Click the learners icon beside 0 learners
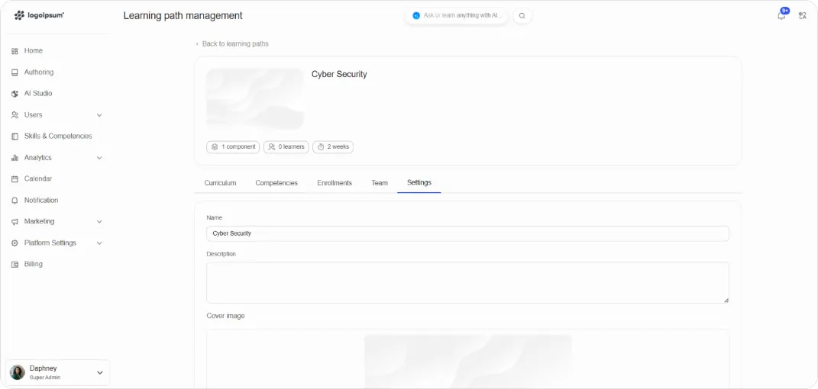818x389 pixels. pyautogui.click(x=272, y=147)
